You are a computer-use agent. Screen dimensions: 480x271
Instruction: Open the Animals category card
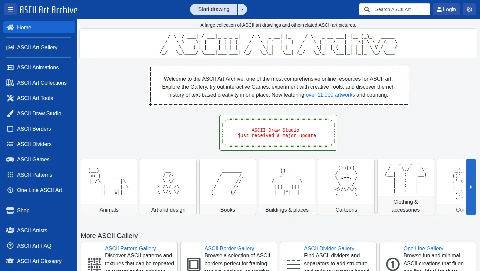pyautogui.click(x=109, y=187)
